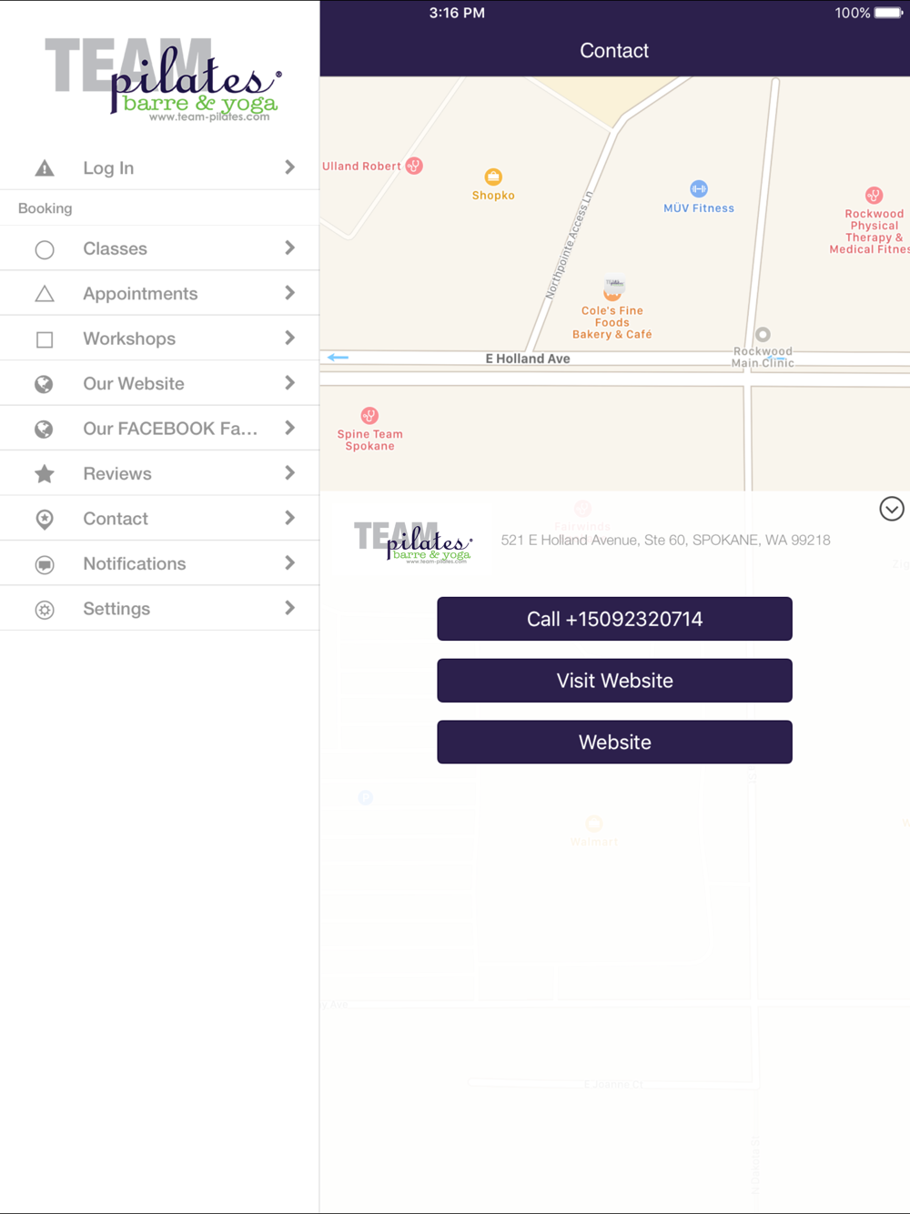Tap the globe icon for Our FACEBOOK

point(44,430)
